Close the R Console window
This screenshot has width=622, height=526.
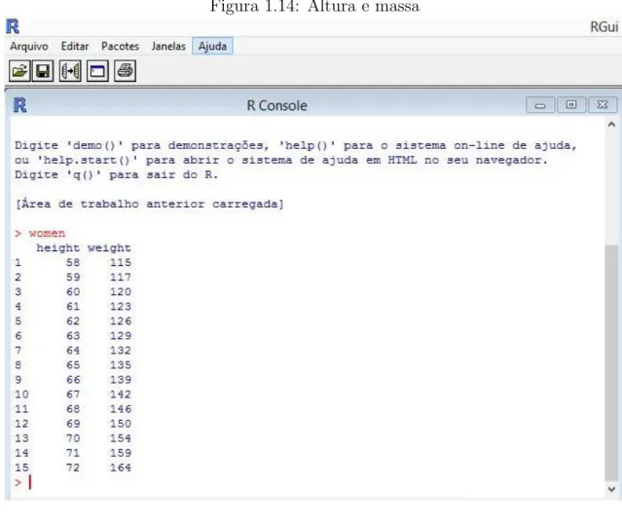[x=603, y=105]
